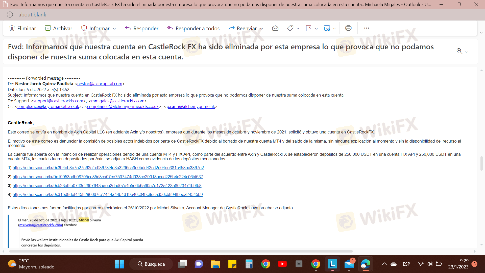Reply using the Responder button
Image resolution: width=485 pixels, height=273 pixels.
pos(142,28)
